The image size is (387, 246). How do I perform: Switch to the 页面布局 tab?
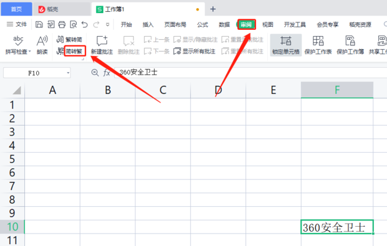pos(175,24)
